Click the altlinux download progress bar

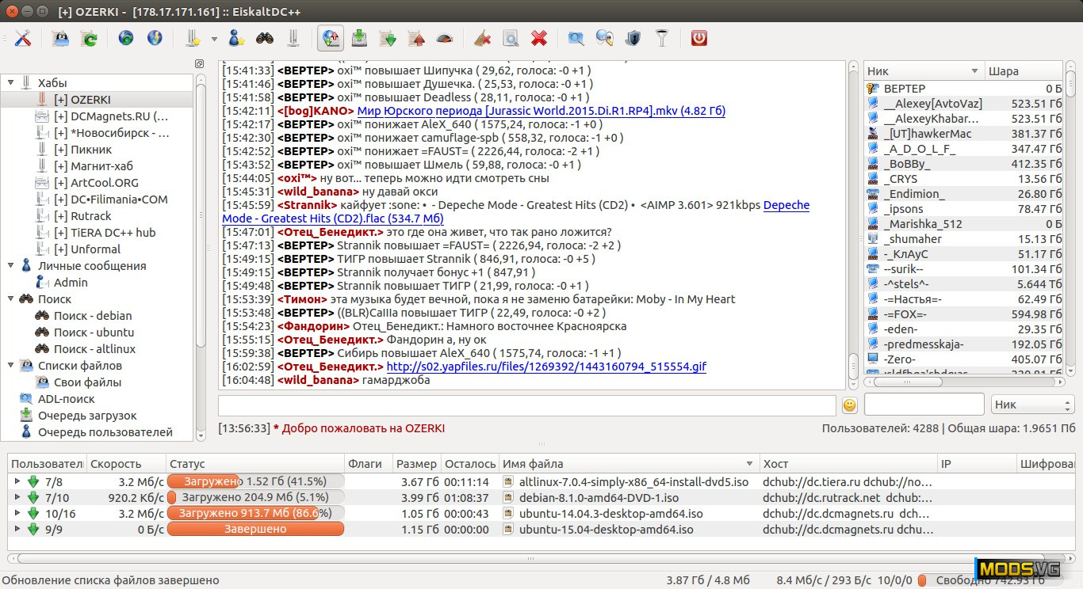point(255,481)
